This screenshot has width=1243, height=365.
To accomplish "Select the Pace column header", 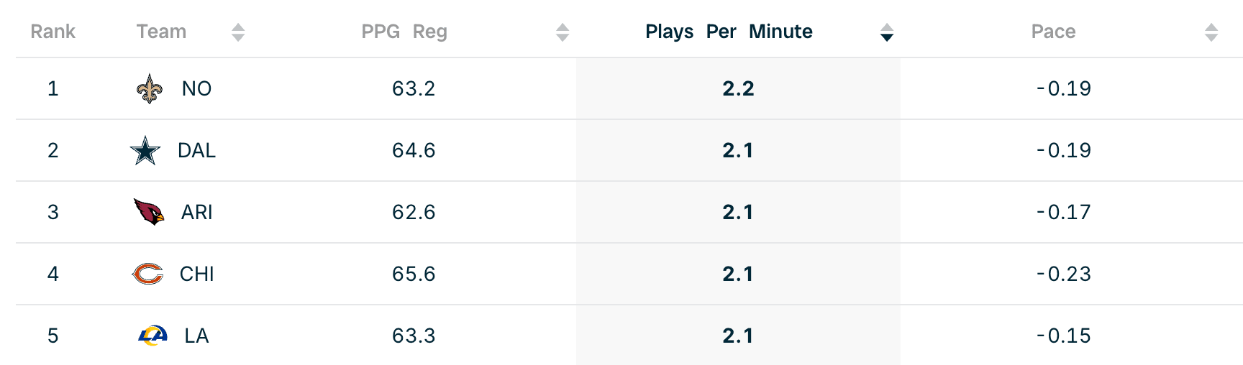I will click(x=1053, y=32).
